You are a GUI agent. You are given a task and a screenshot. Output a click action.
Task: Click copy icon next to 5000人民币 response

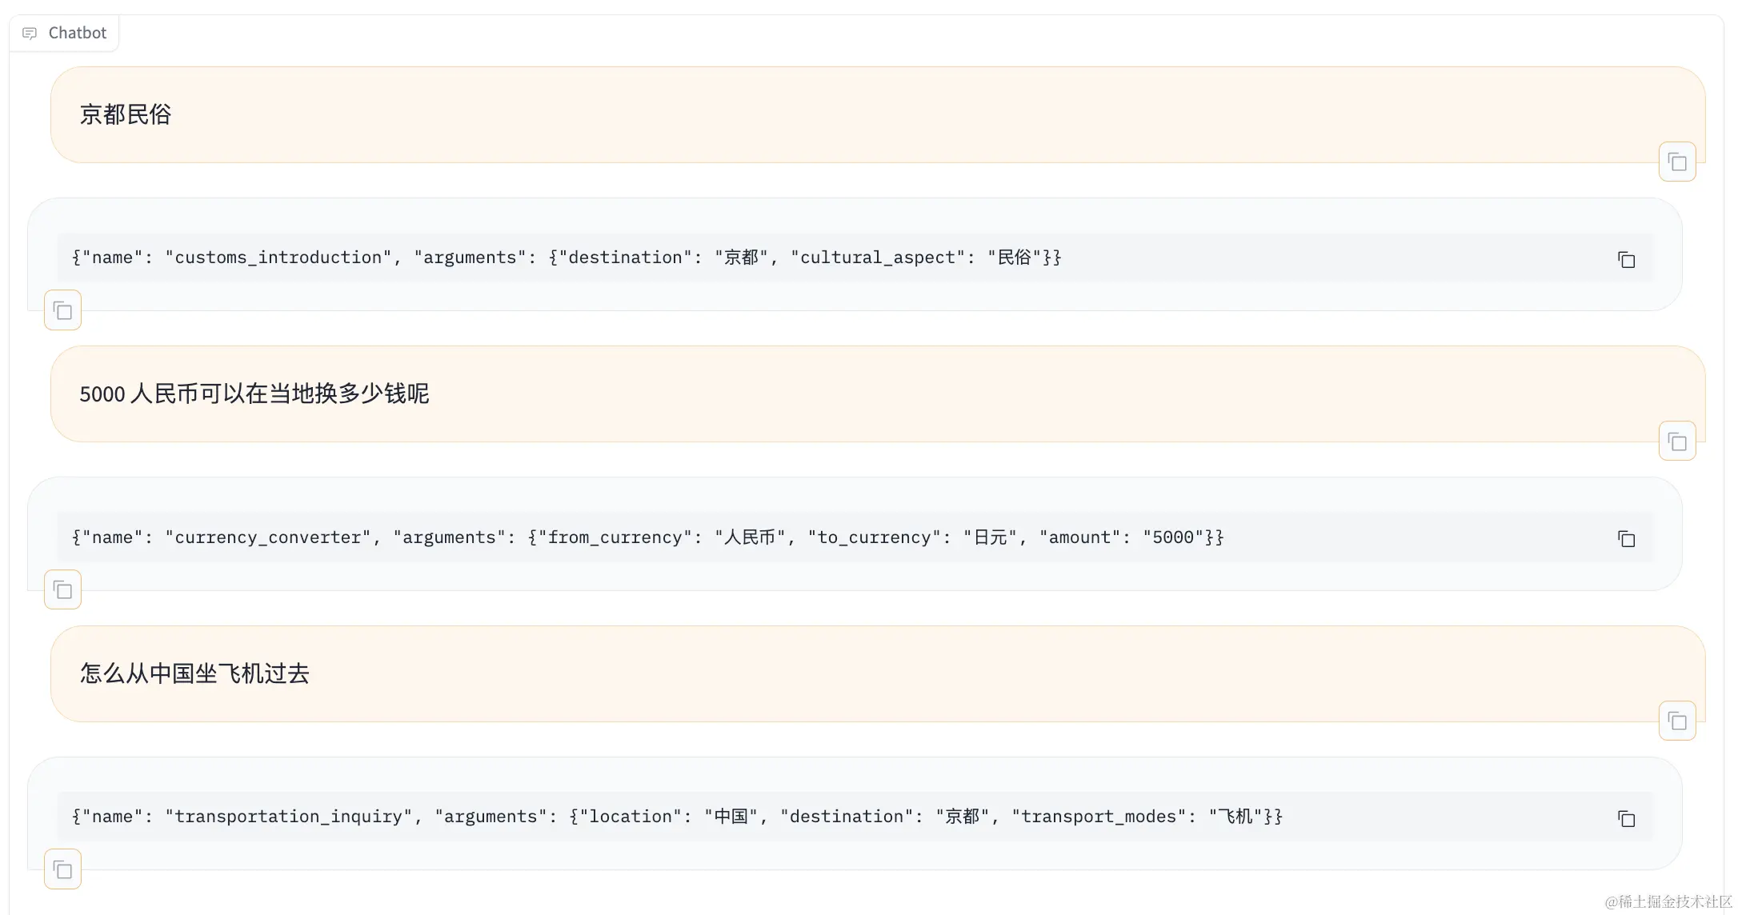point(1625,539)
